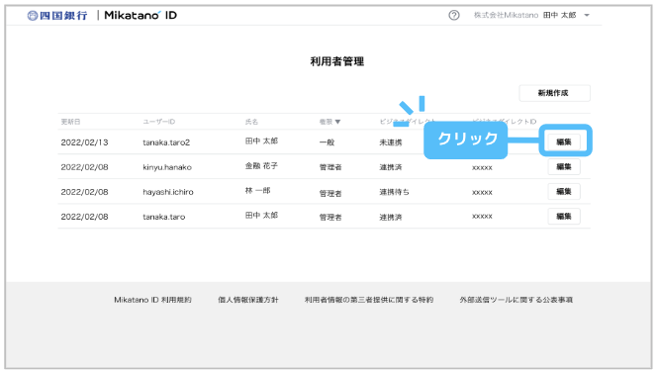Select user ID tanaka.taro

(164, 217)
